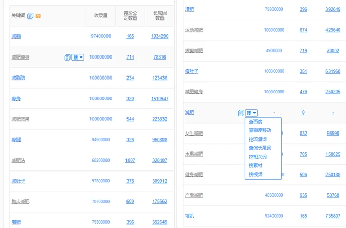Open bidding count 234 for 减脂肪
346x228 pixels.
click(x=130, y=78)
